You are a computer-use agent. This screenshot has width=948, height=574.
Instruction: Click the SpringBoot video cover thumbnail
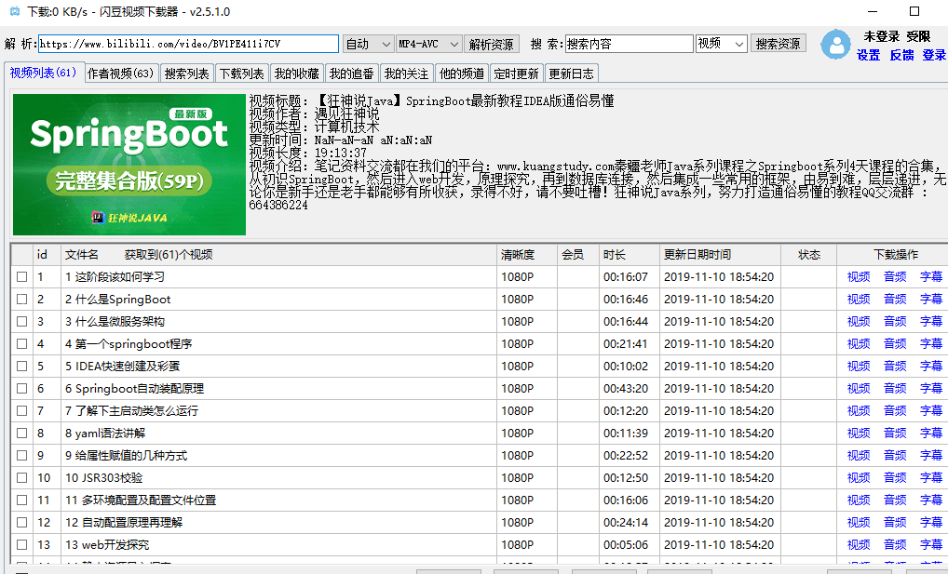(x=128, y=165)
